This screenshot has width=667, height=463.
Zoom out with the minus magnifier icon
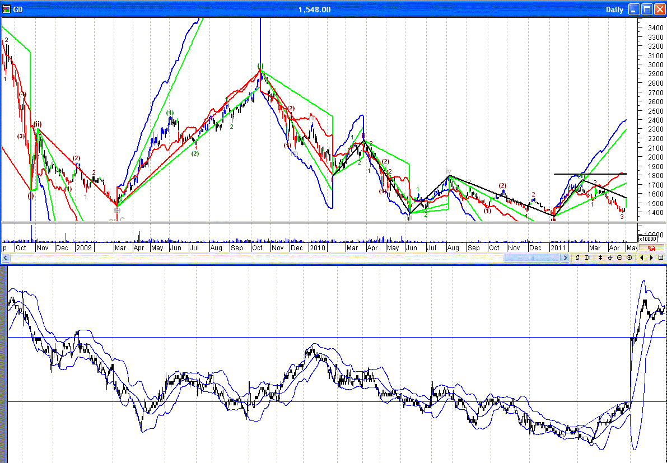pos(619,258)
